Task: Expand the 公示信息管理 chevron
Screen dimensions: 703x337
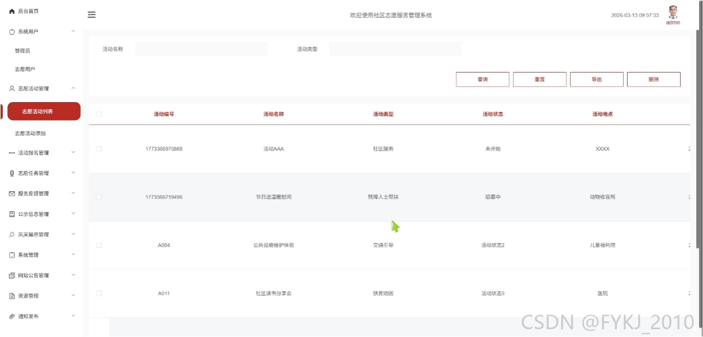Action: click(x=73, y=214)
